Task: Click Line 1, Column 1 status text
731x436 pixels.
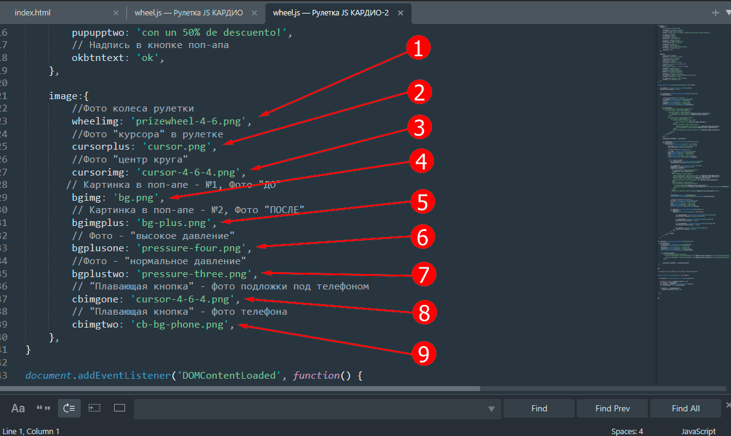Action: click(31, 431)
